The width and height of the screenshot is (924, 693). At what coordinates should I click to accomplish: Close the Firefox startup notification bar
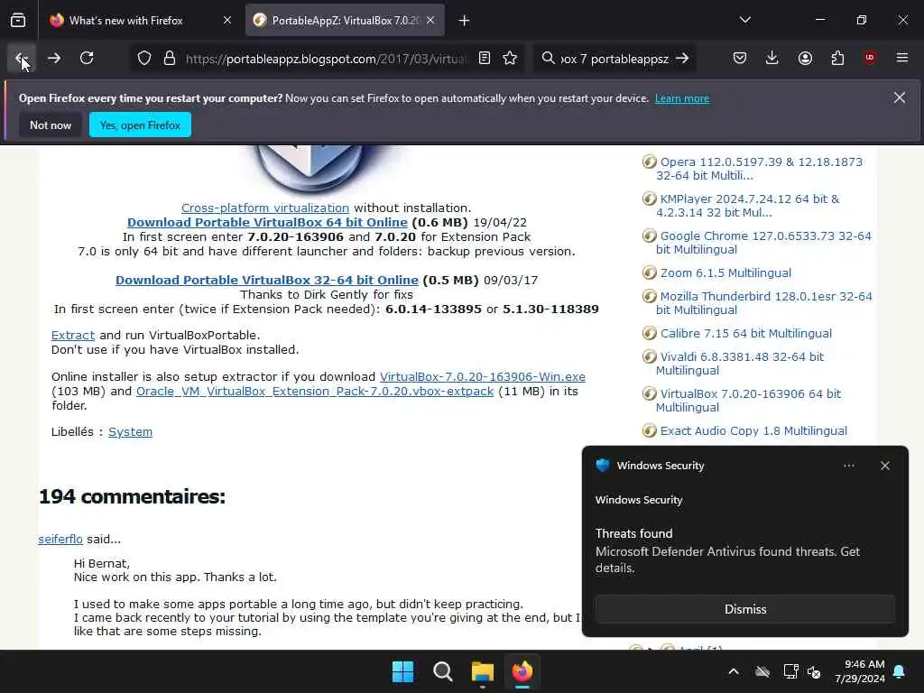(x=900, y=97)
